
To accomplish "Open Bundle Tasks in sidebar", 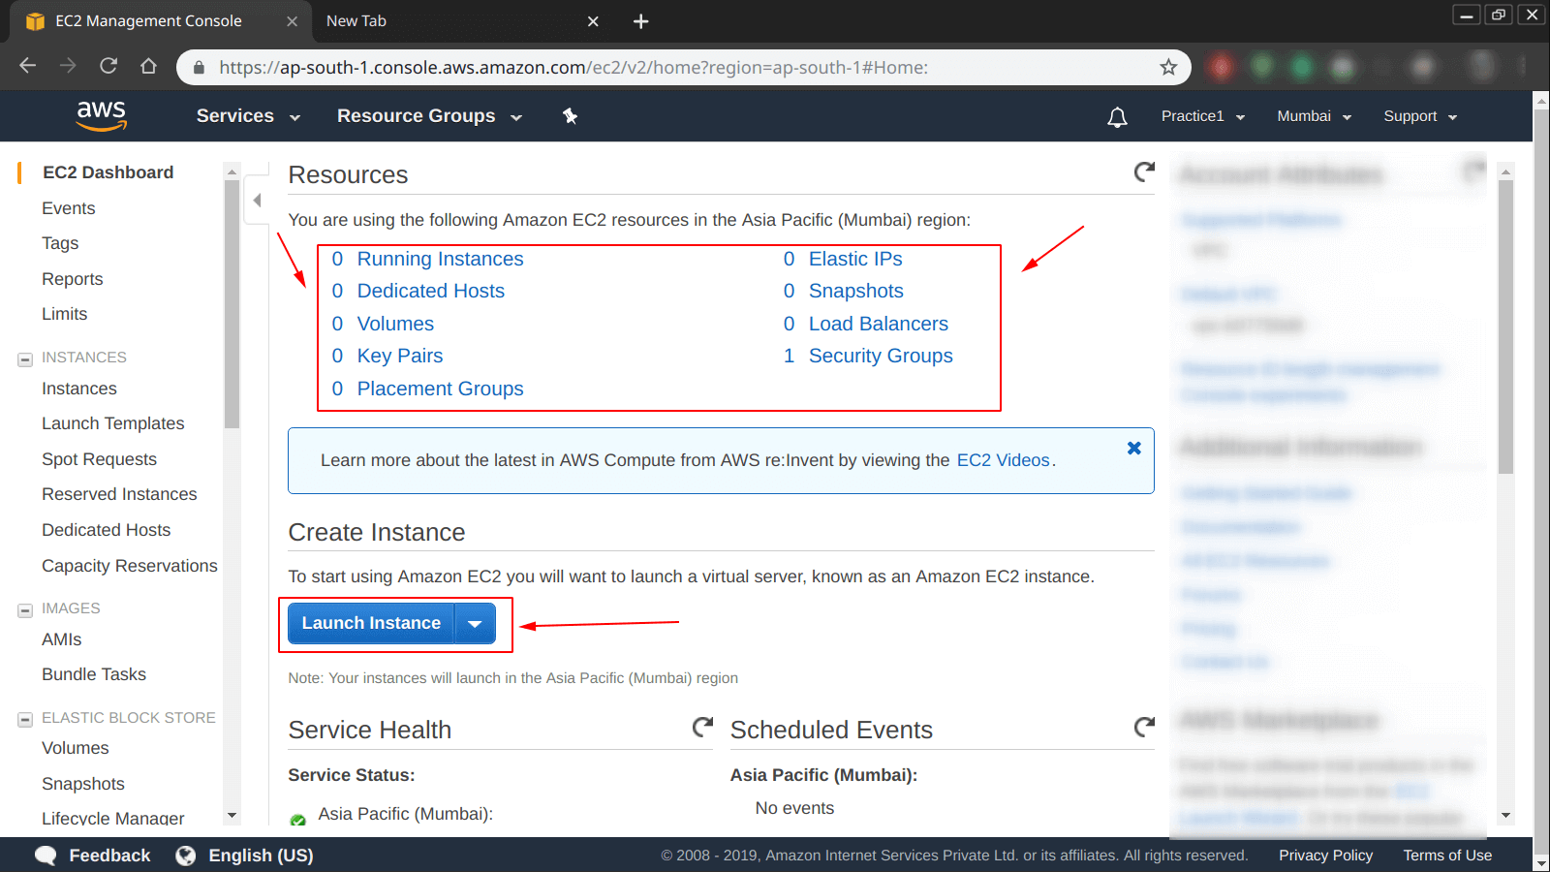I will 94,674.
